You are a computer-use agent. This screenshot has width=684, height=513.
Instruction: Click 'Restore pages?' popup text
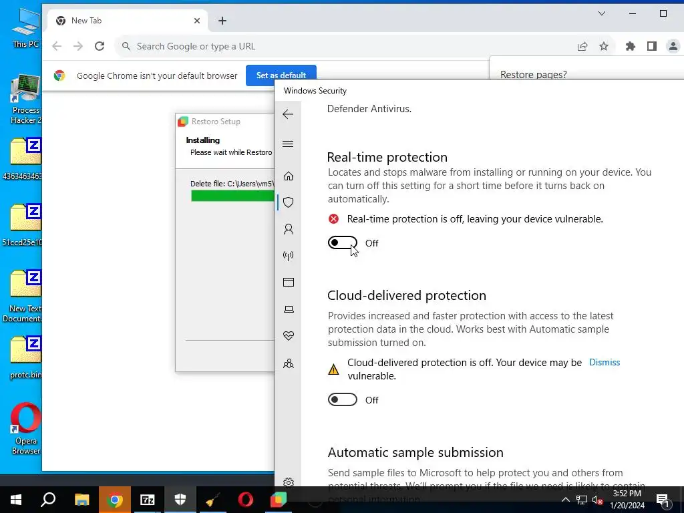point(534,75)
